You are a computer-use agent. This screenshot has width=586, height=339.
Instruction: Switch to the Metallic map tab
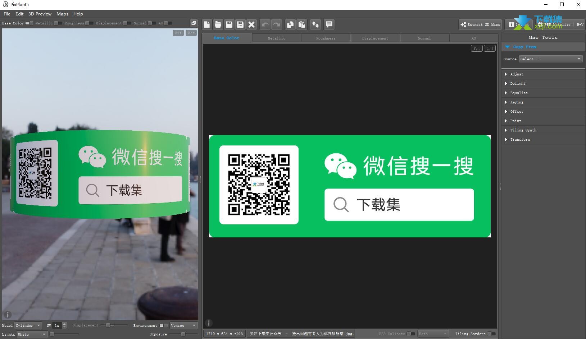point(276,38)
